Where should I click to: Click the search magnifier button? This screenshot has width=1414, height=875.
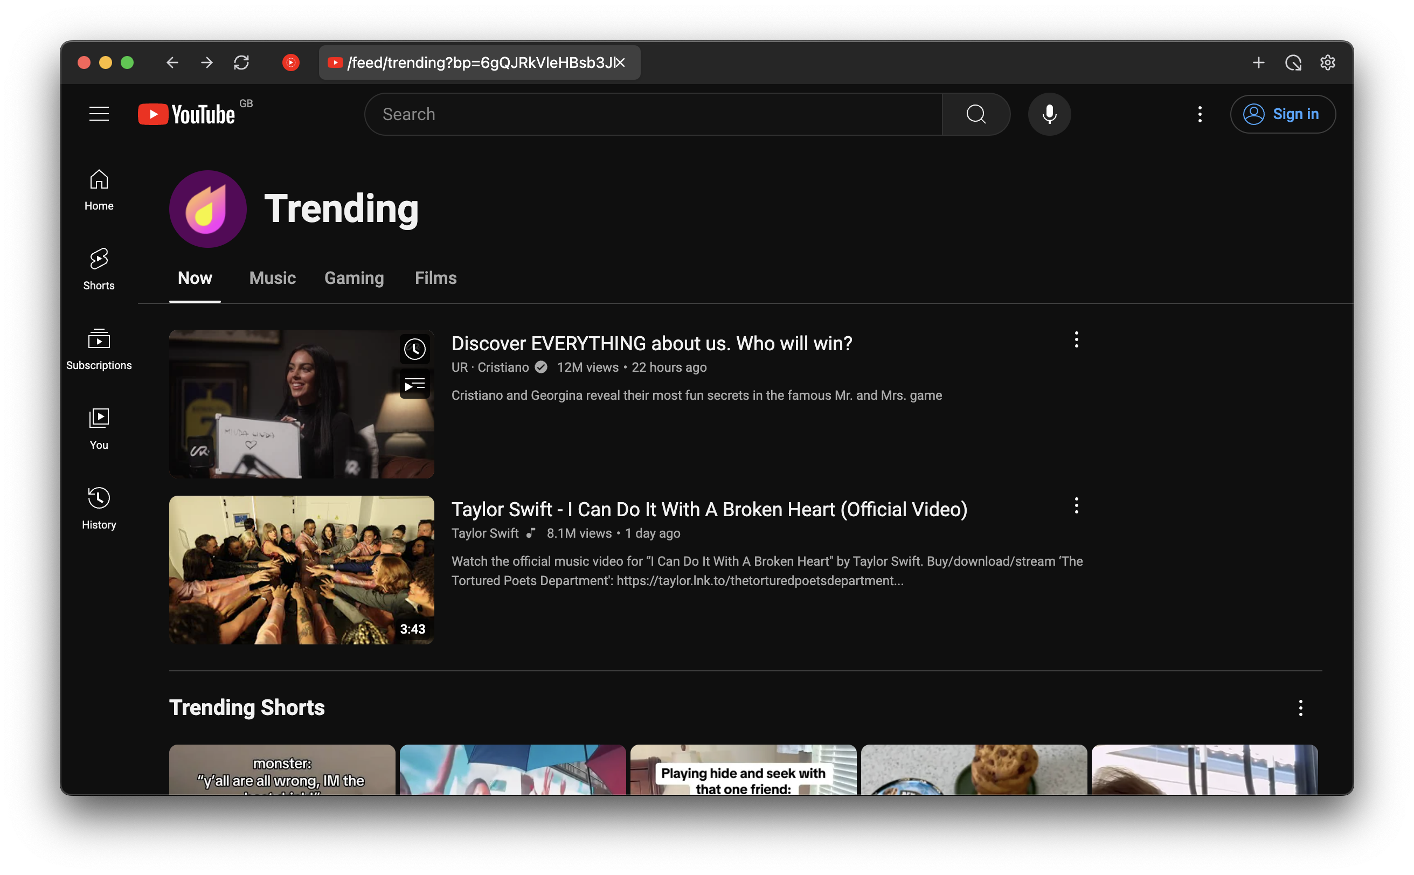(976, 114)
